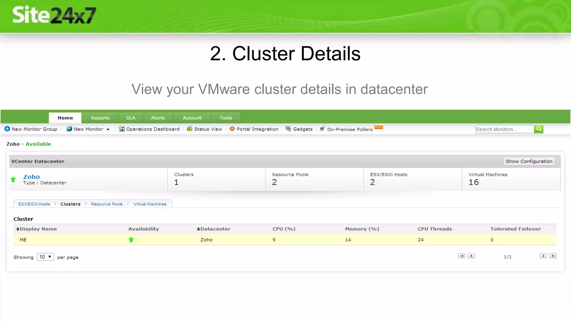The width and height of the screenshot is (571, 321).
Task: Select the Tools tab
Action: (226, 118)
